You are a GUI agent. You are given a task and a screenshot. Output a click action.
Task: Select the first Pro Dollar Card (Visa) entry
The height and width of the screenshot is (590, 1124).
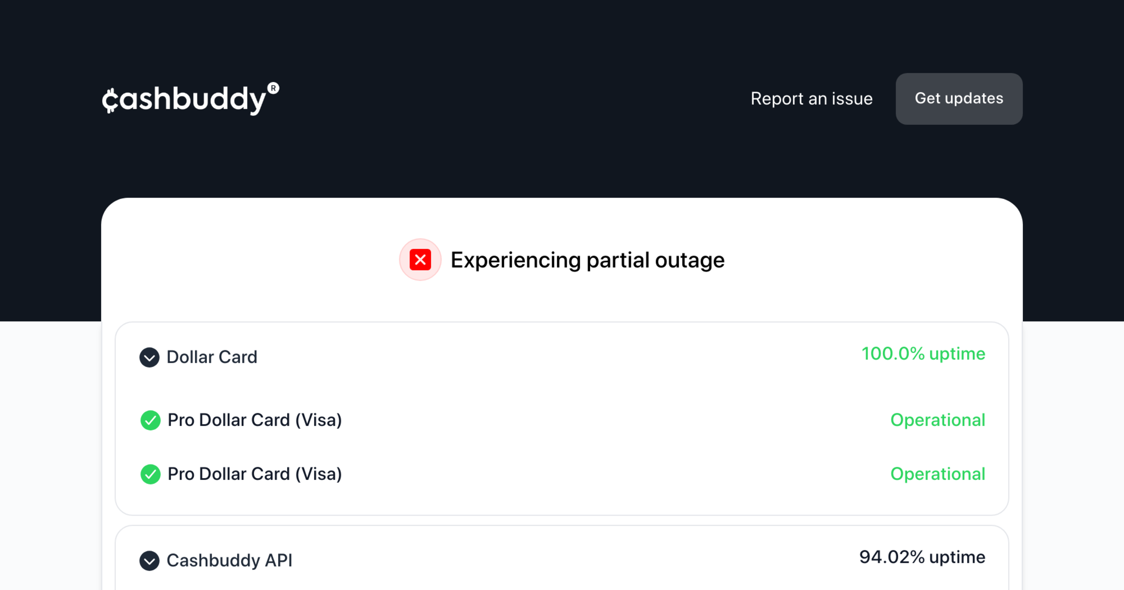255,420
